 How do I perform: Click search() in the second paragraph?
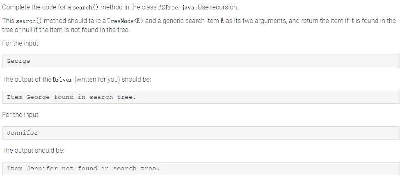29,21
